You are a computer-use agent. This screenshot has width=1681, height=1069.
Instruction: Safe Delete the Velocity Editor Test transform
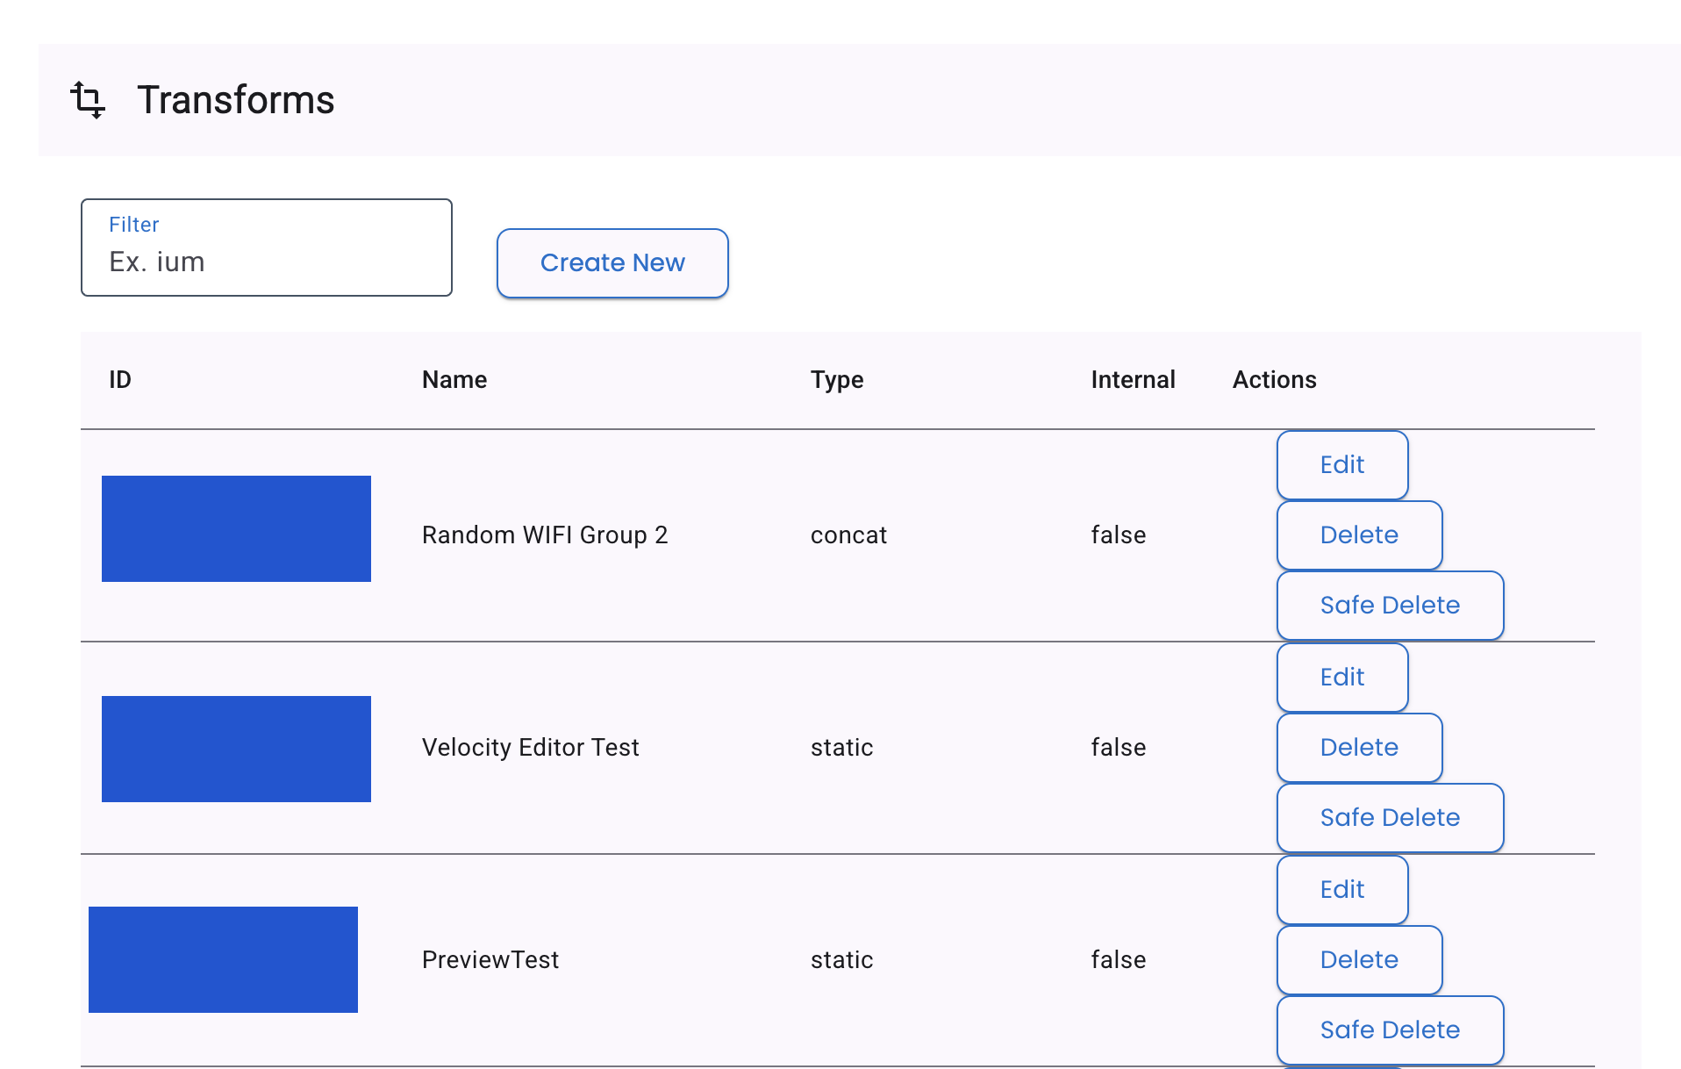coord(1390,817)
